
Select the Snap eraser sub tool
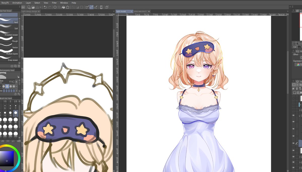[9, 59]
